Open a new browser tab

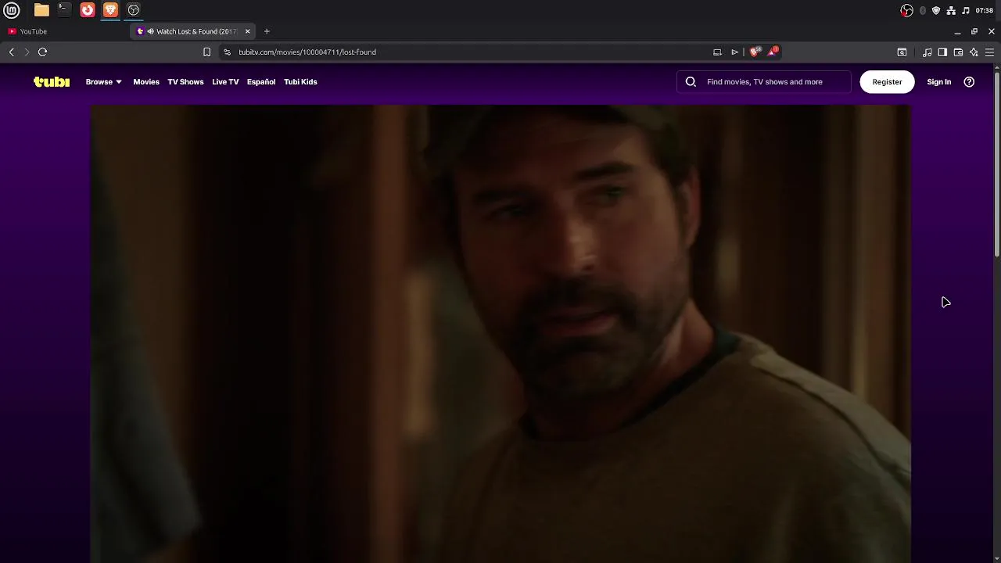tap(267, 31)
